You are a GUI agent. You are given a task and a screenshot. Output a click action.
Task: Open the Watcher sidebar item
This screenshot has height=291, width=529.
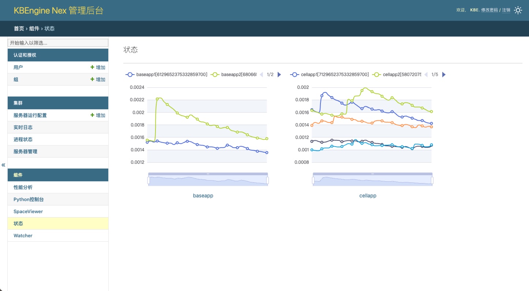(23, 235)
